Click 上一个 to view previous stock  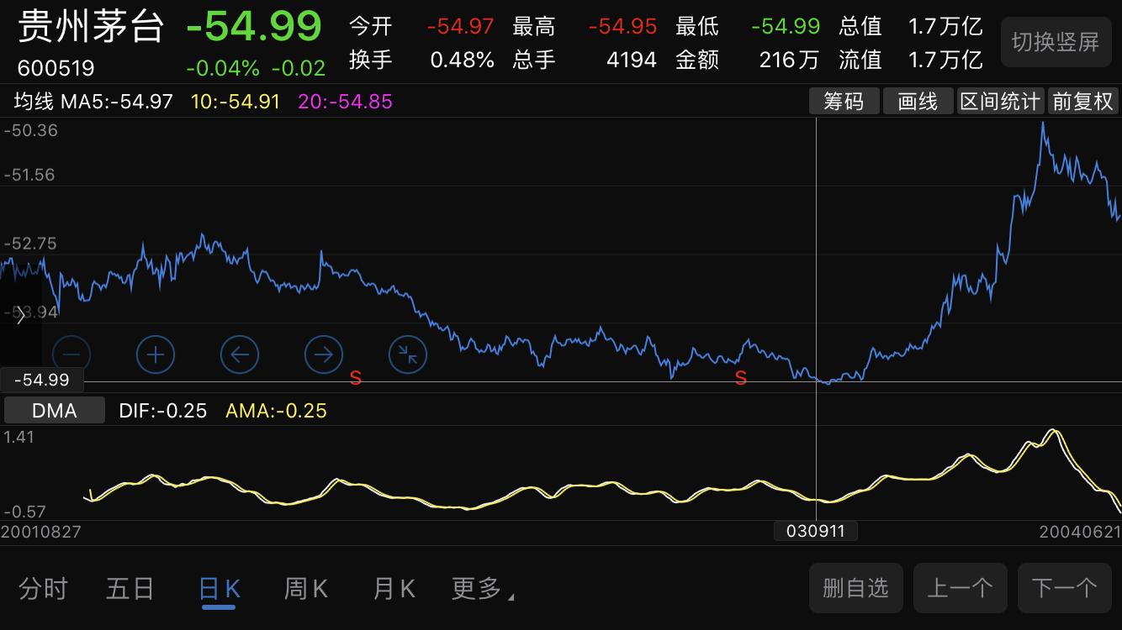[x=960, y=588]
